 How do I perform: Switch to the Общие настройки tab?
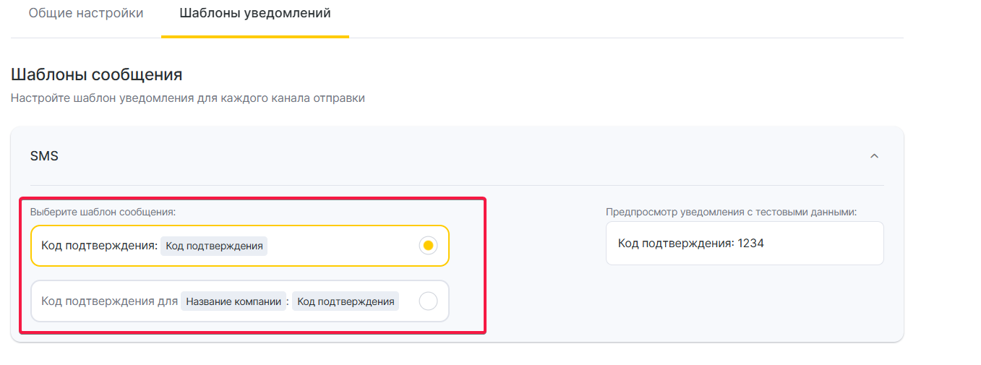[86, 14]
